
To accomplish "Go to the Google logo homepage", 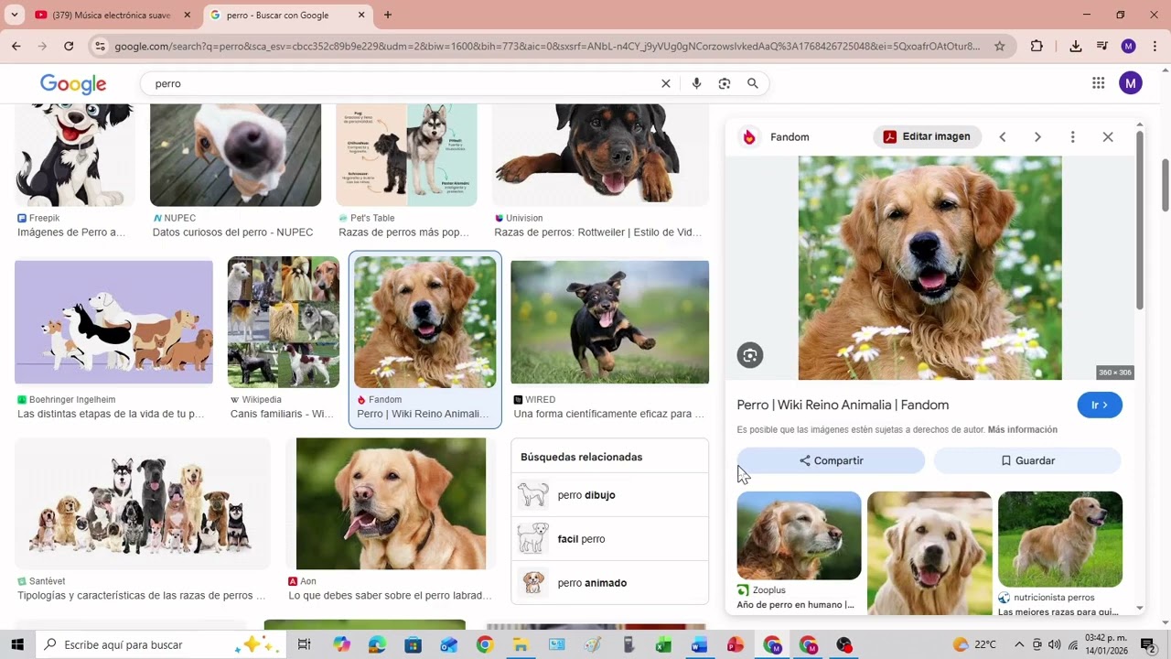I will point(73,84).
